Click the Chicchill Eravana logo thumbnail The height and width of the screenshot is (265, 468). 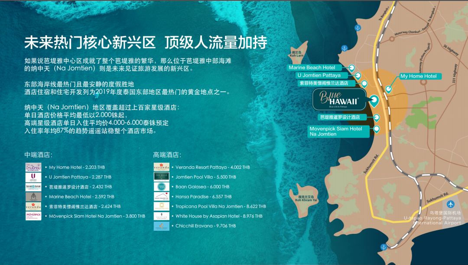click(162, 226)
